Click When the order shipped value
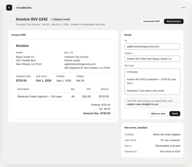The image size is (192, 167). coord(167,134)
